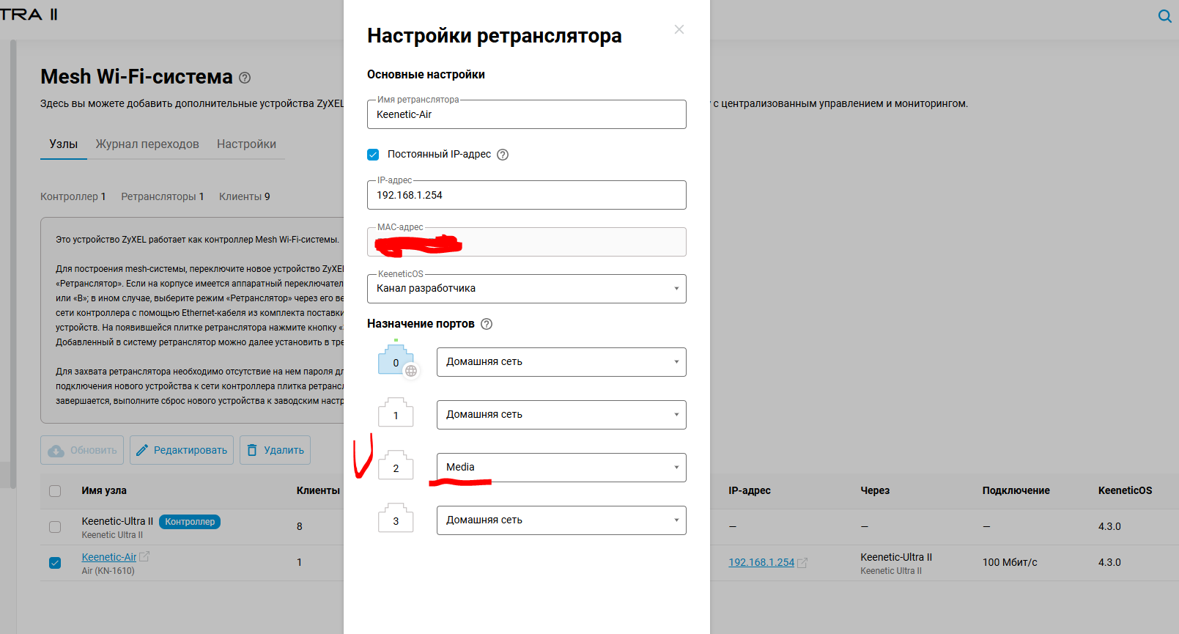1179x634 pixels.
Task: Toggle the select-all checkbox in table header
Action: (55, 491)
